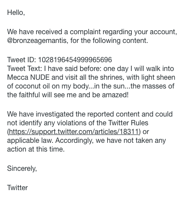Click the "Tweet Text:" label
The height and width of the screenshot is (198, 189).
click(x=24, y=68)
